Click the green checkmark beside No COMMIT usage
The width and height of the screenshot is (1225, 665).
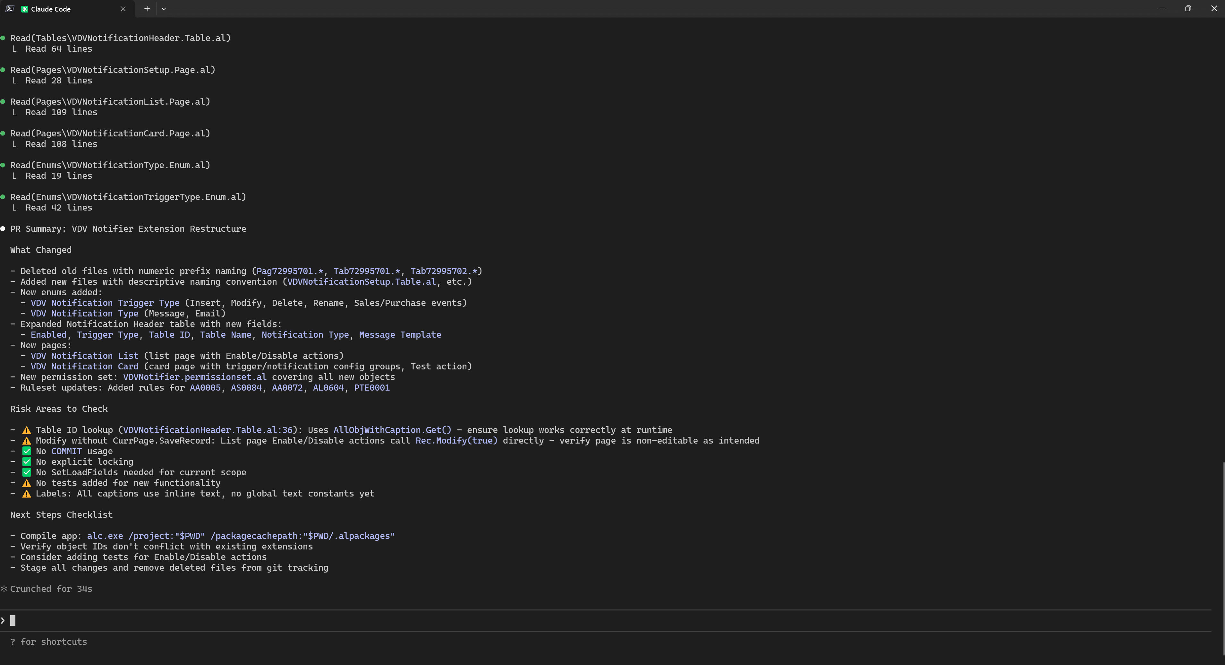(x=27, y=451)
